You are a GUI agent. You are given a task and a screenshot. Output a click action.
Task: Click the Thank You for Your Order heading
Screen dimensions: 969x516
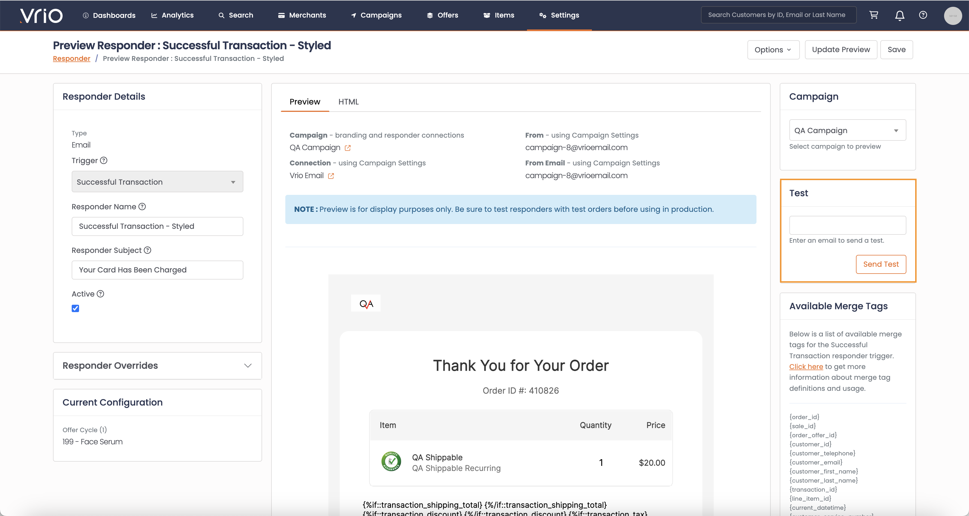(x=520, y=366)
